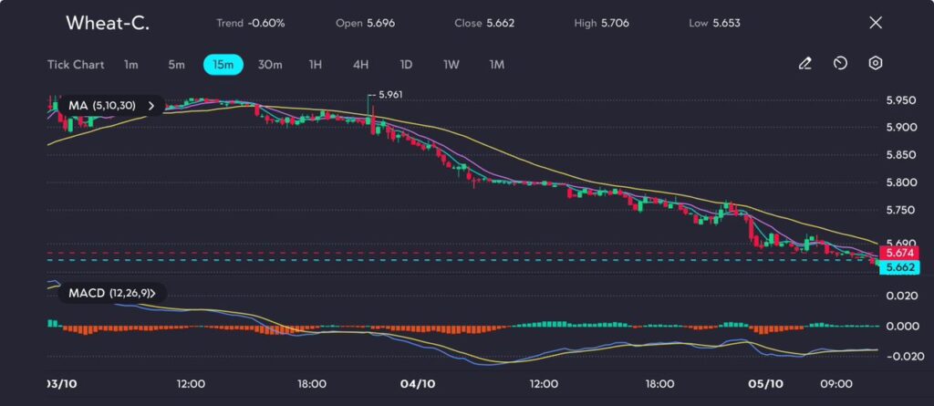Switch to the Tick Chart view

point(75,65)
